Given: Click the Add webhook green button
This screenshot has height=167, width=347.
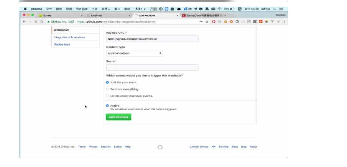Looking at the screenshot, I should pyautogui.click(x=118, y=117).
